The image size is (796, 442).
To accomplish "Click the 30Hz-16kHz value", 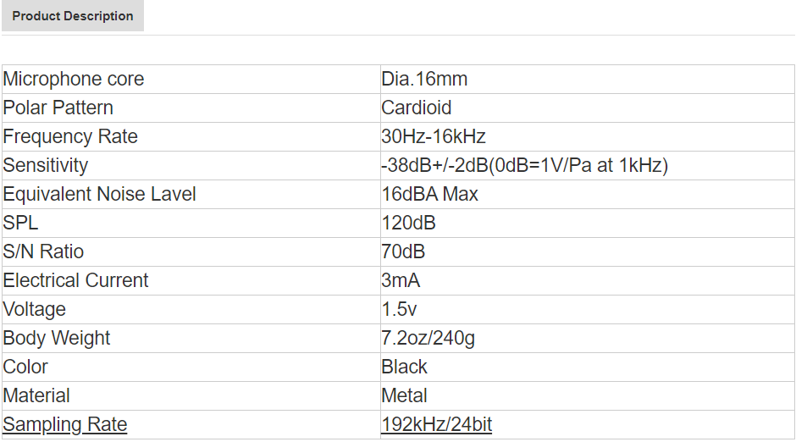I will (434, 136).
